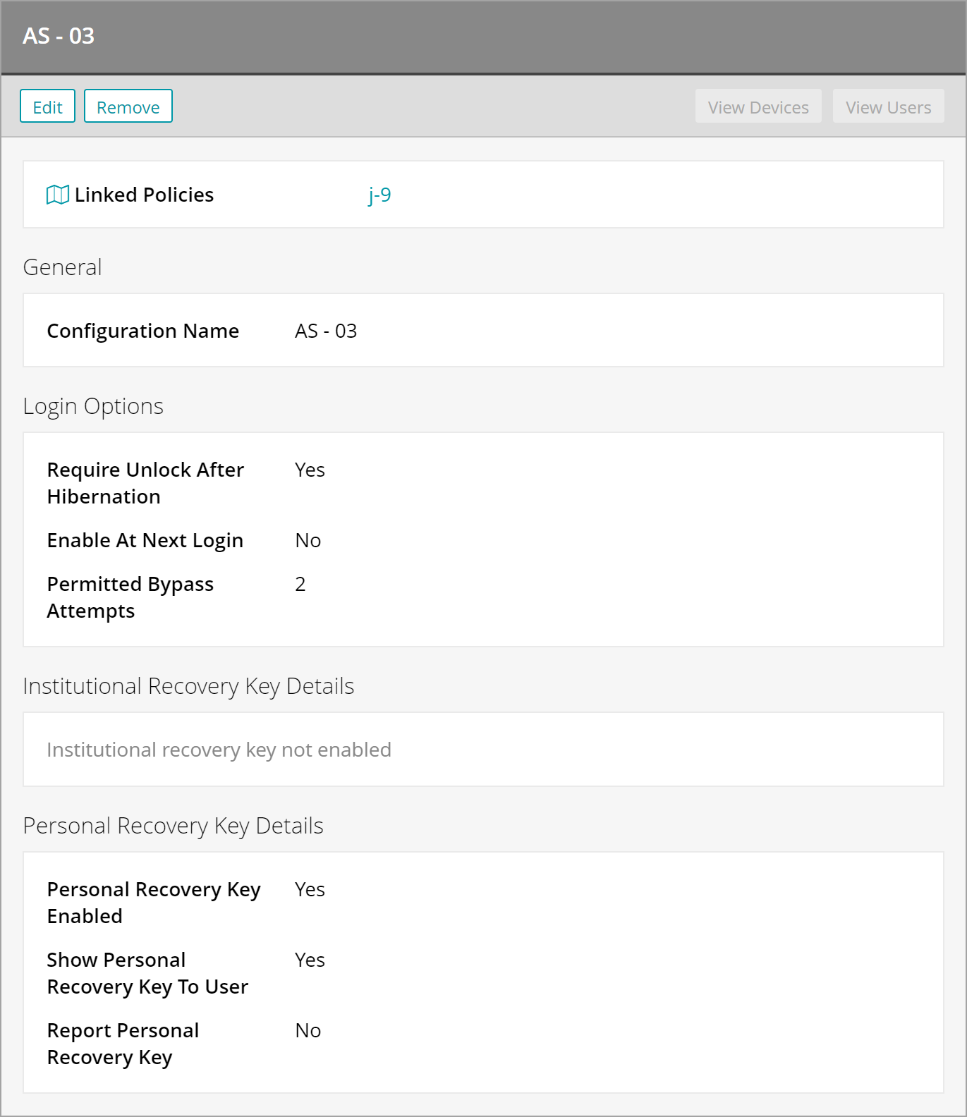Viewport: 967px width, 1117px height.
Task: Click the General section heading
Action: (x=63, y=267)
